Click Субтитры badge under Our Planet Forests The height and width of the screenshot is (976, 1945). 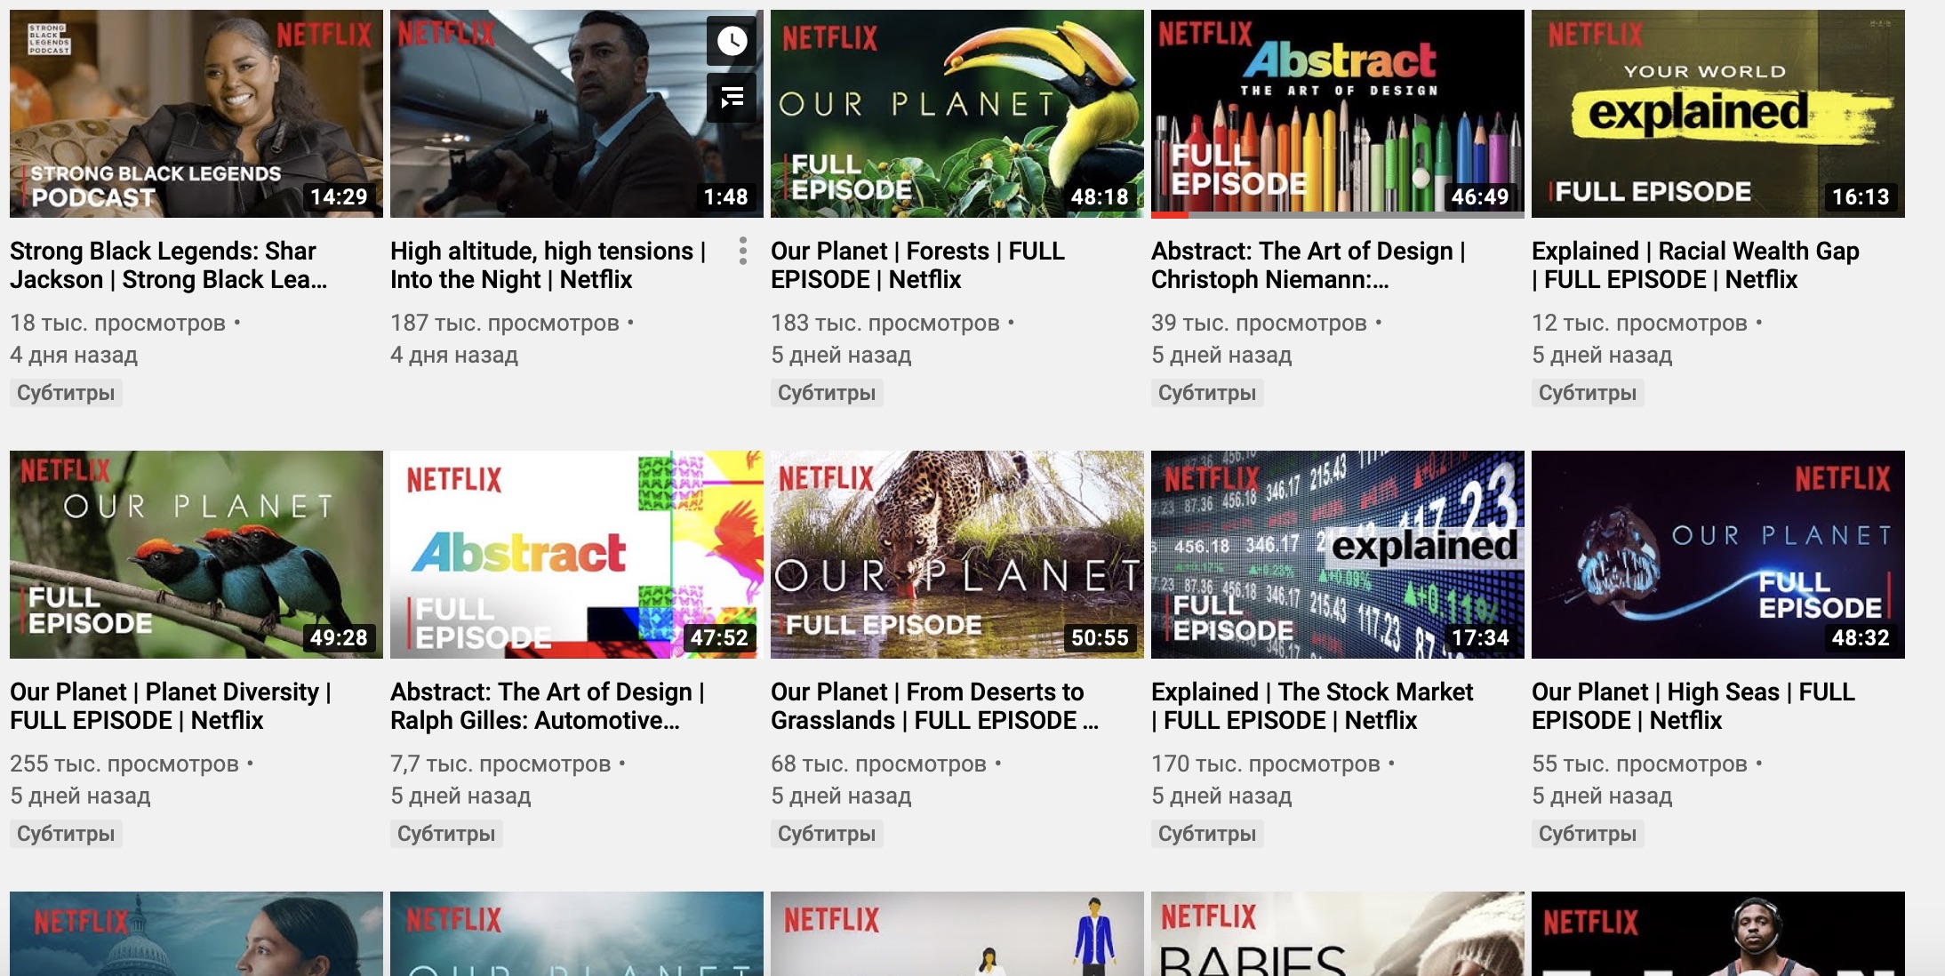coord(826,393)
